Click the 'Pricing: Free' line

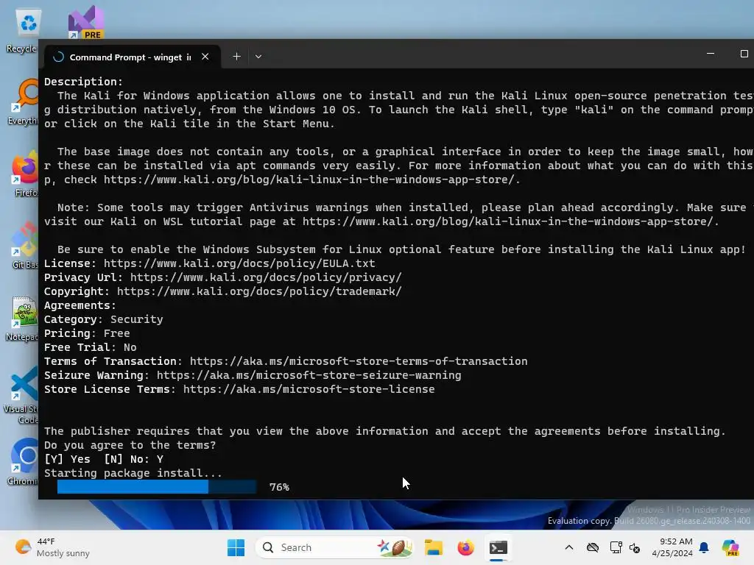click(x=87, y=333)
